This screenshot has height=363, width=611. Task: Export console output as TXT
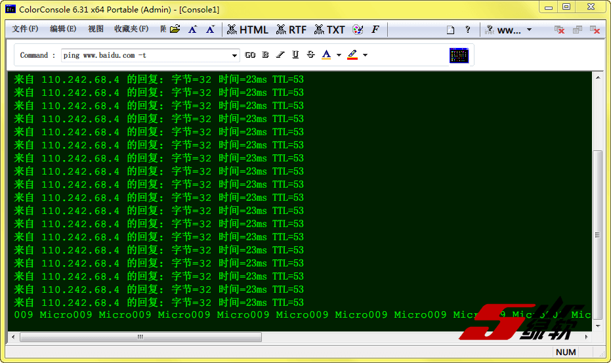point(329,30)
